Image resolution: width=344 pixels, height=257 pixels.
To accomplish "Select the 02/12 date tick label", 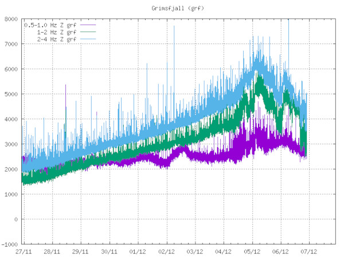I will [x=167, y=251].
